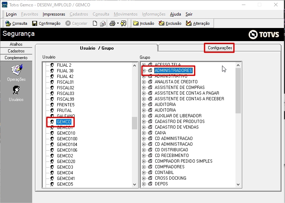Viewport: 285px width, 203px height.
Task: Click the group icon beside DEPOS
Action: tap(150, 184)
